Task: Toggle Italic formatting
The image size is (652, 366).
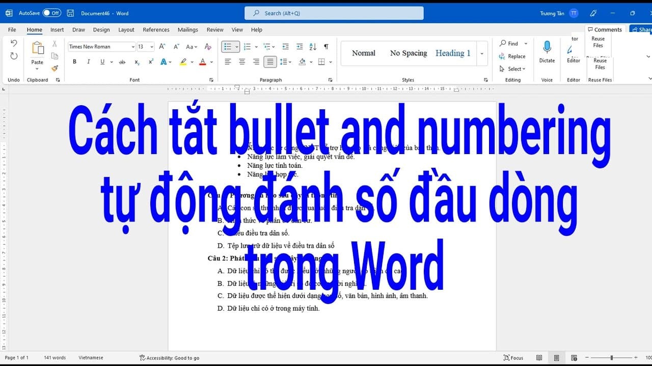Action: (x=88, y=62)
